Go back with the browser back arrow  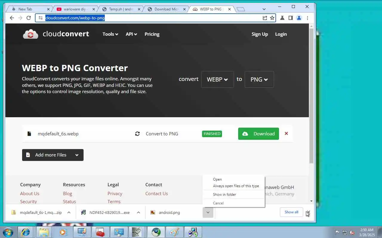tap(12, 18)
